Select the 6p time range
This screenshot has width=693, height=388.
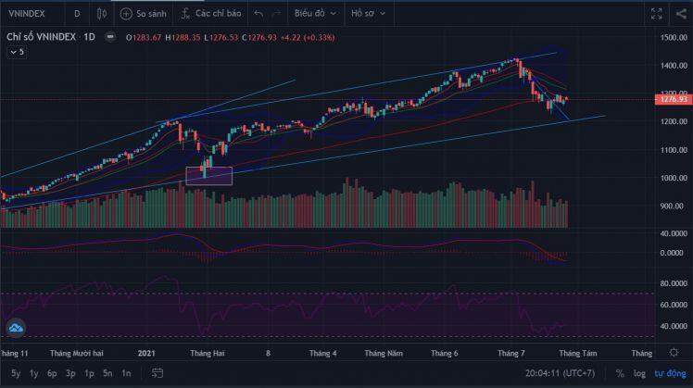coord(52,373)
